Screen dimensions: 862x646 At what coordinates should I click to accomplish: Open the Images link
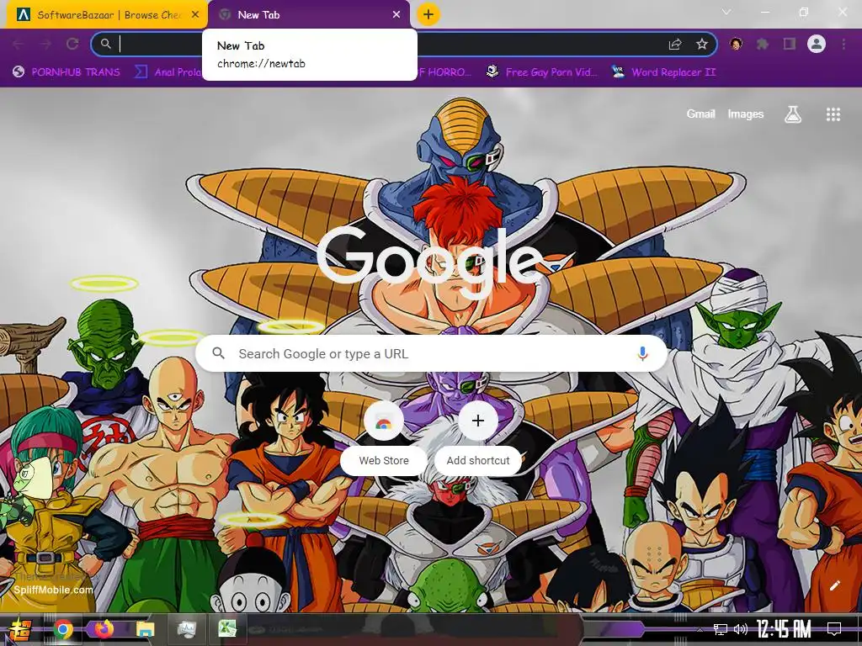point(746,114)
